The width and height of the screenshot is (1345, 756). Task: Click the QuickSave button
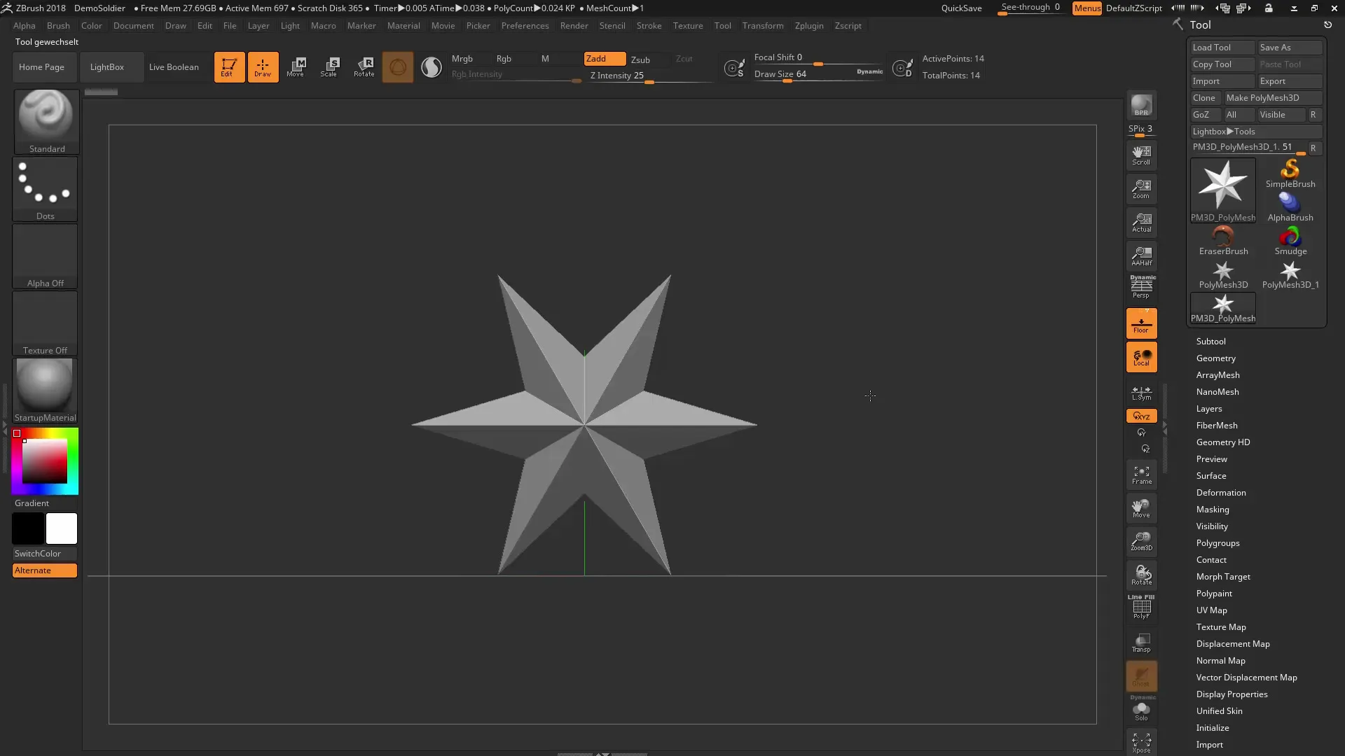(961, 8)
